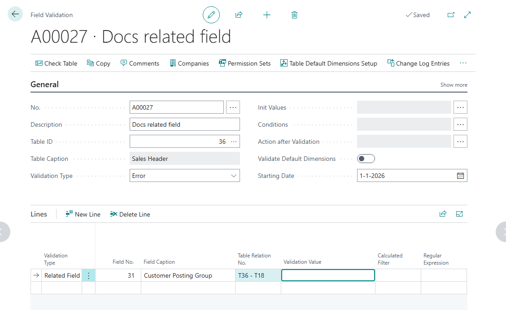Click Check Table action
The height and width of the screenshot is (310, 506).
click(56, 63)
